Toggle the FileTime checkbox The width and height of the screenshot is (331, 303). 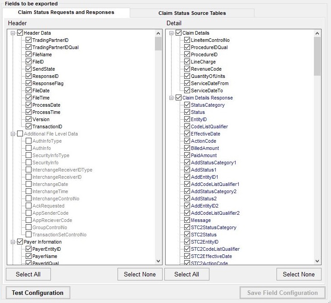point(28,98)
